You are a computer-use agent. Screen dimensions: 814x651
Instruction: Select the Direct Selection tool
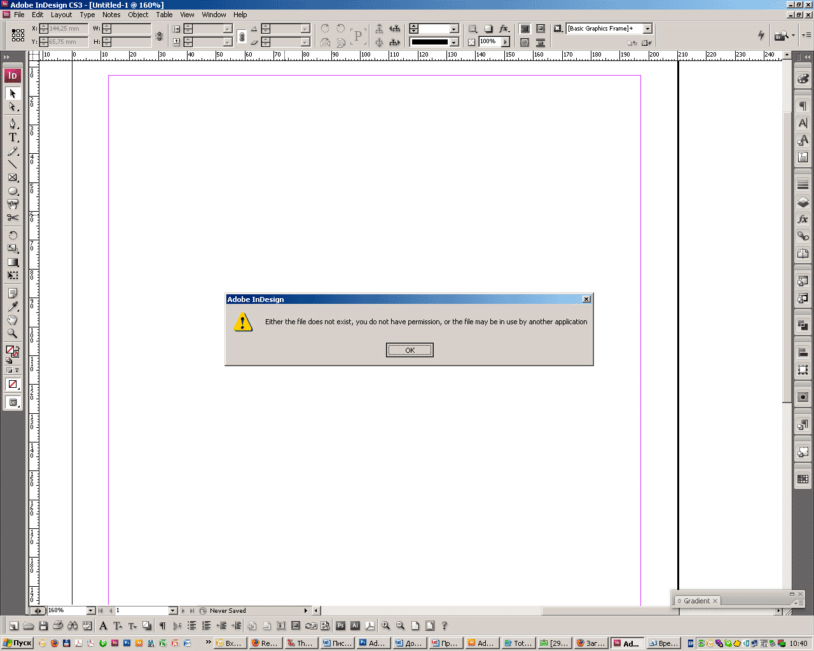[x=12, y=107]
